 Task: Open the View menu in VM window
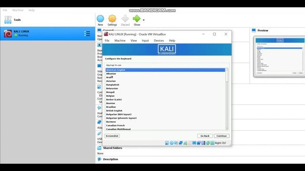tap(133, 40)
